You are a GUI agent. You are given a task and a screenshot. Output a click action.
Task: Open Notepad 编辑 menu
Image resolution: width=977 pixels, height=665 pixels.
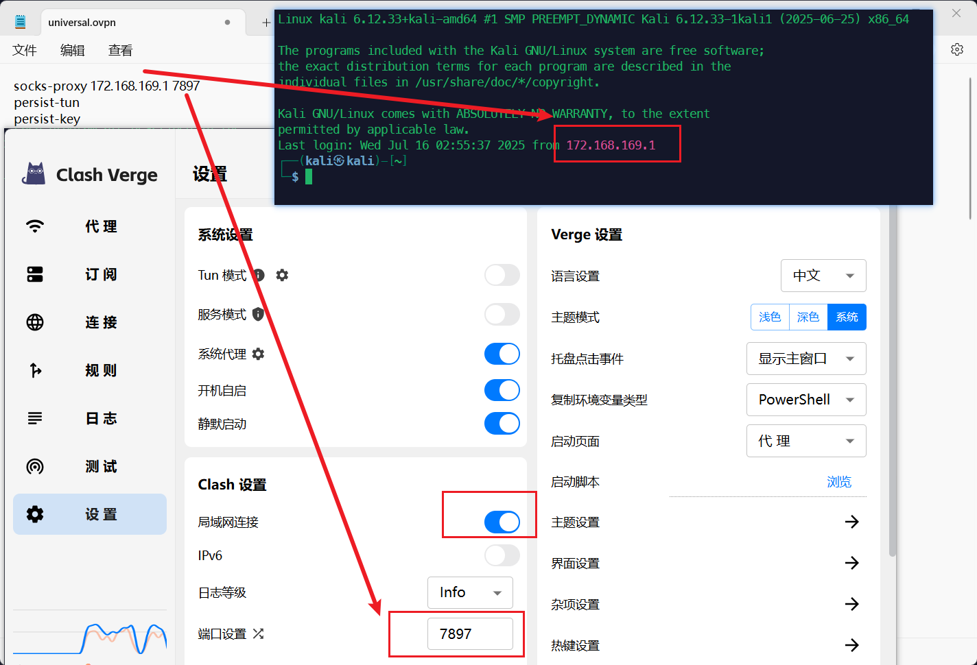(73, 50)
